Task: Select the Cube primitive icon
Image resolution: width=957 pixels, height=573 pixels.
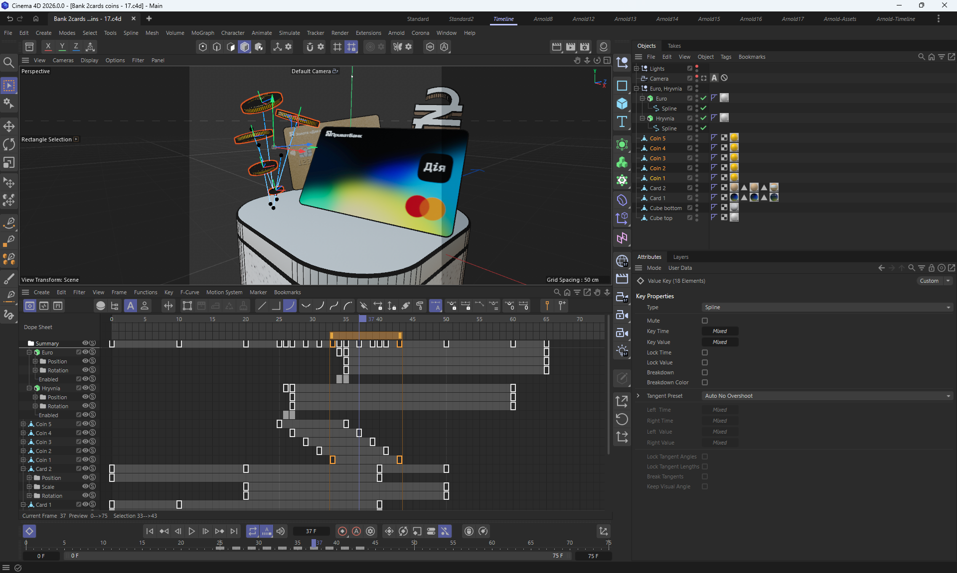Action: 622,104
